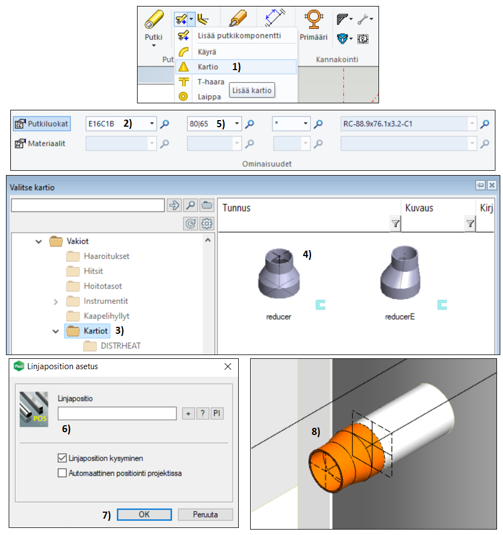Open the E16C1B pipe class dropdown
The image size is (503, 535).
coord(151,124)
